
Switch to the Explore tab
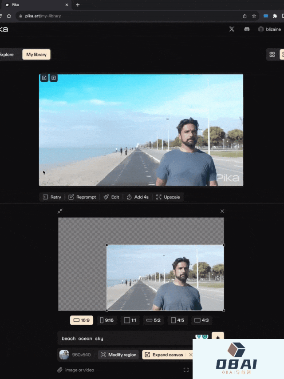[x=7, y=55]
